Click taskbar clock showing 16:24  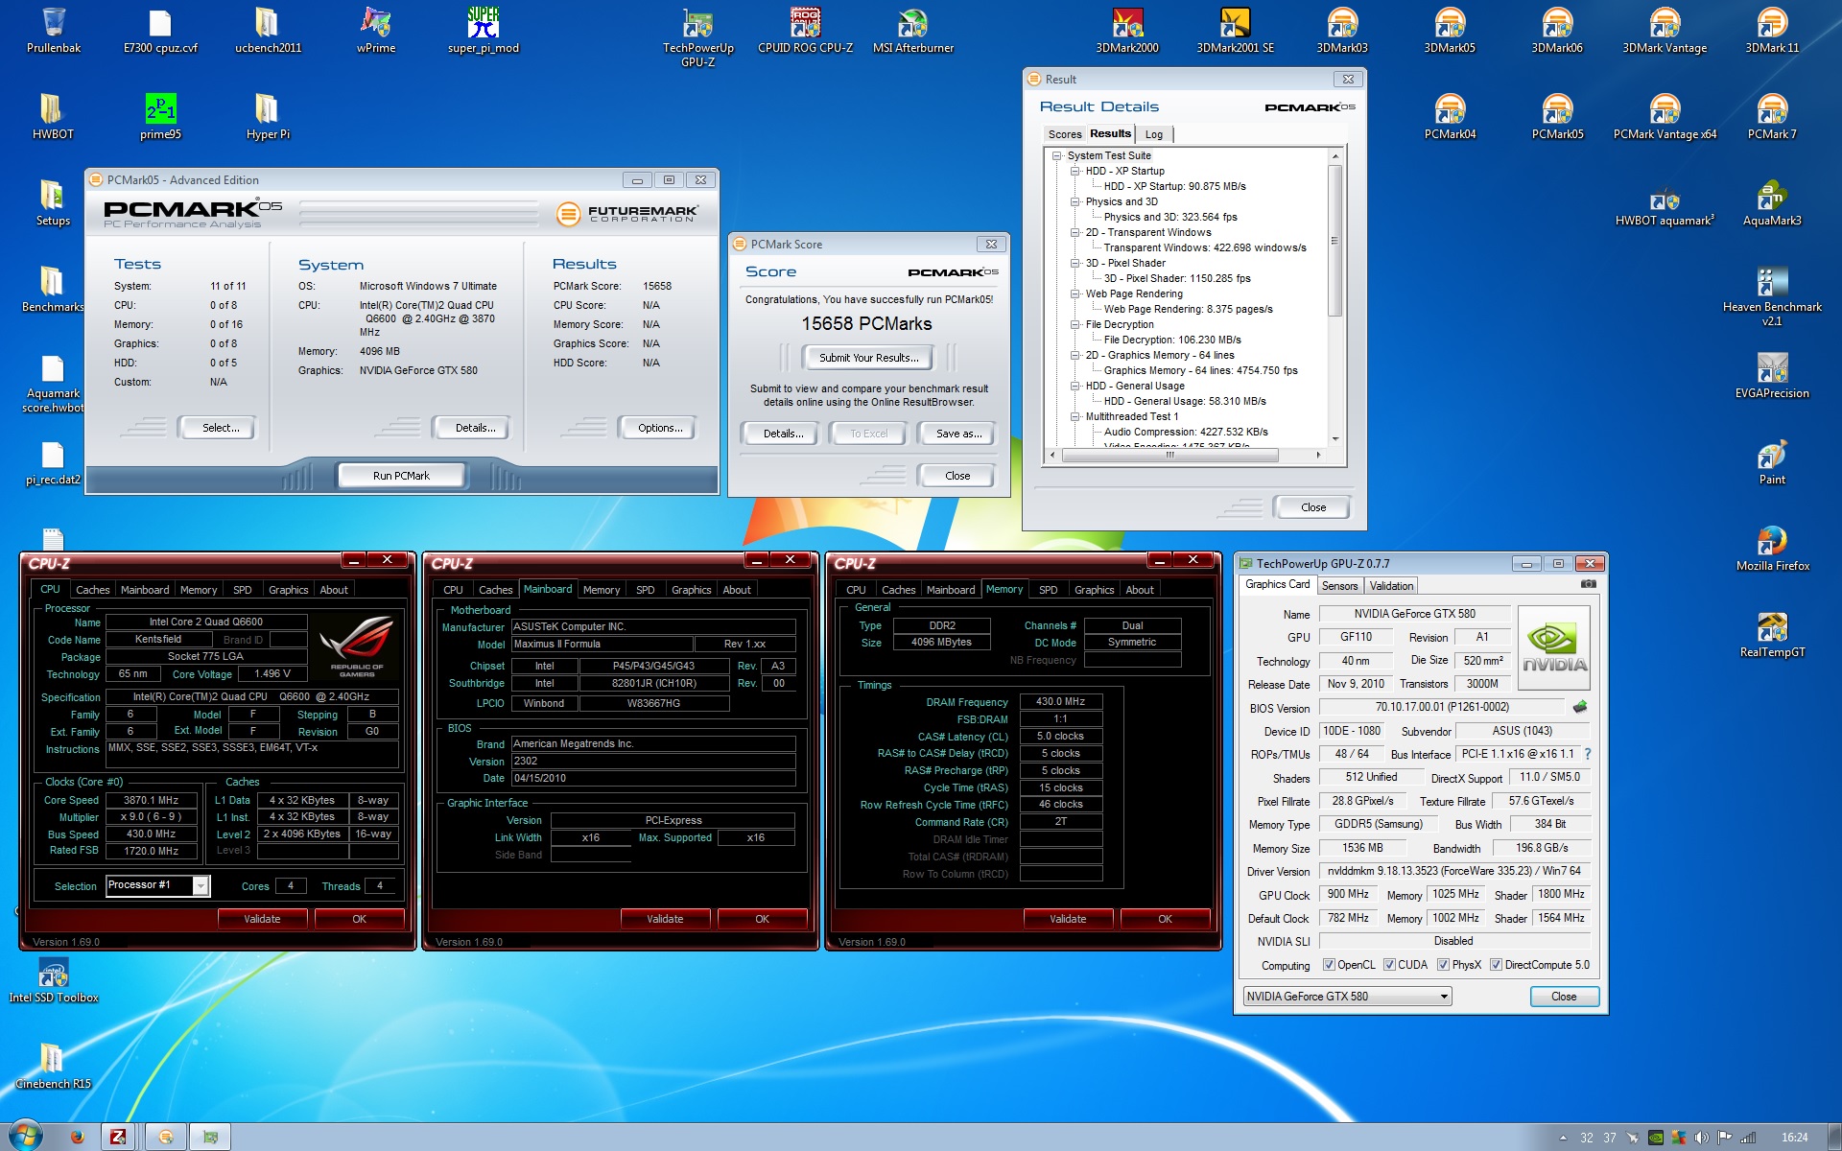point(1794,1138)
